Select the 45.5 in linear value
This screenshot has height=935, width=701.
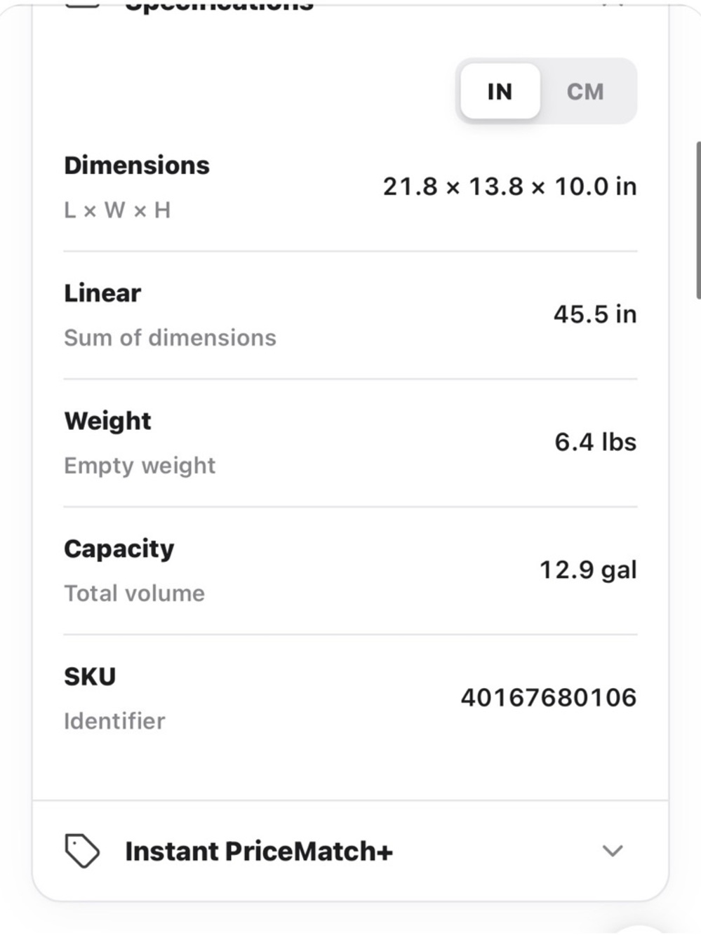click(x=595, y=314)
